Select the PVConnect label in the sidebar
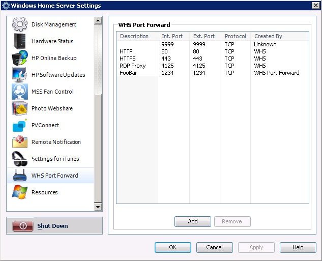Screen dimensions: 322x261 pos(45,125)
